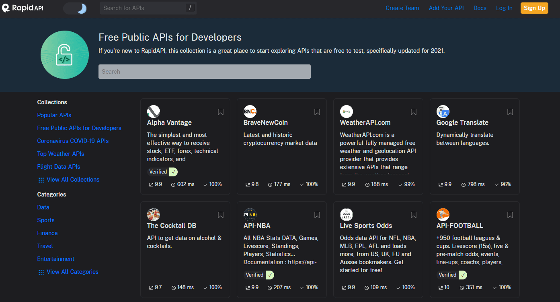Open the Top Weather APIs collection

click(x=60, y=154)
